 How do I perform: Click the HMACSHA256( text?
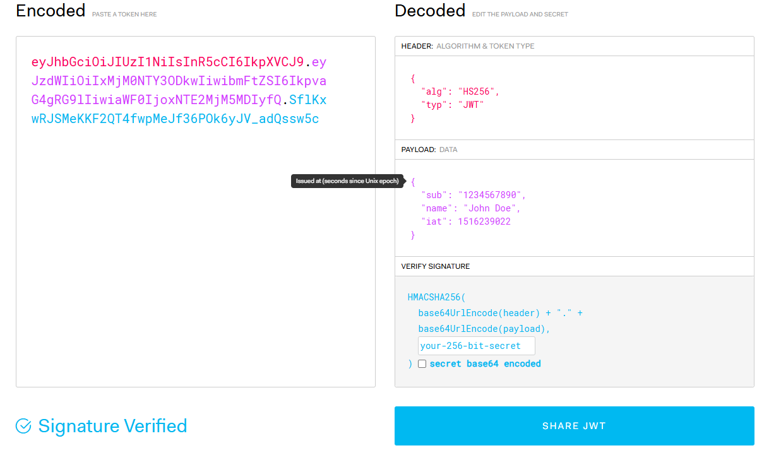point(437,297)
